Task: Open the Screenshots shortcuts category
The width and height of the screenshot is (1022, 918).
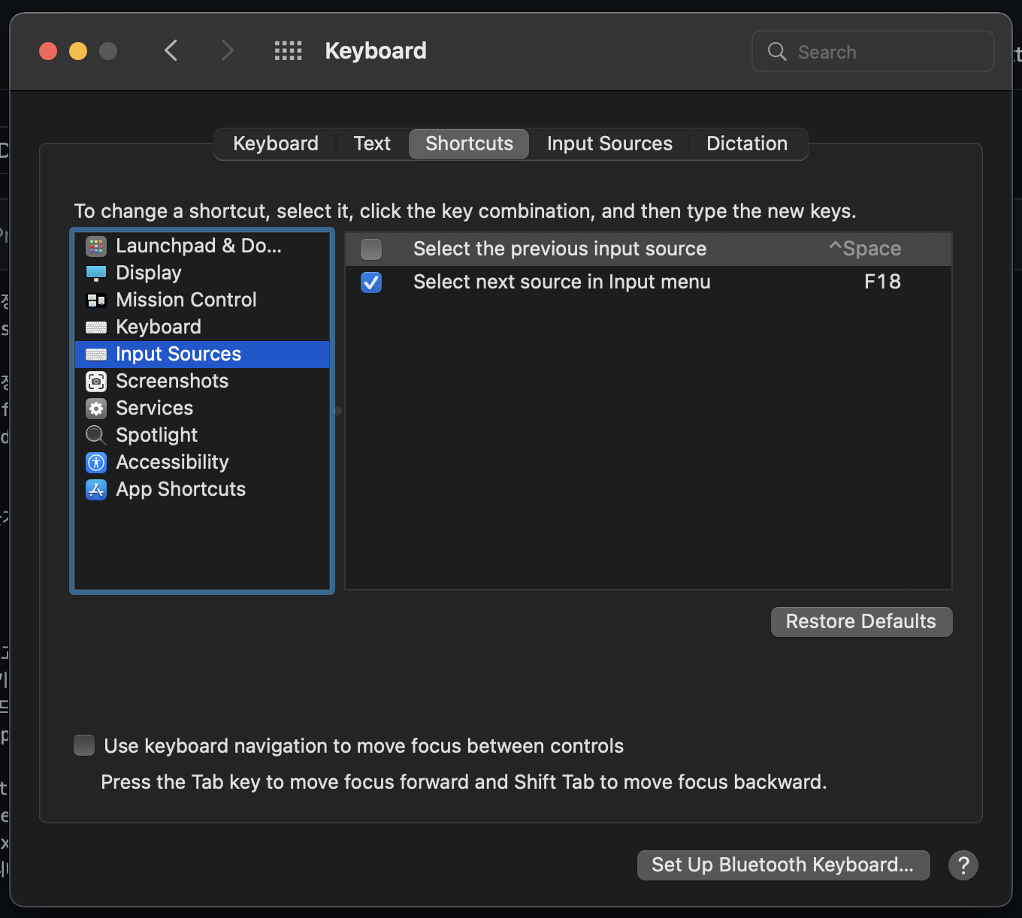Action: tap(96, 381)
